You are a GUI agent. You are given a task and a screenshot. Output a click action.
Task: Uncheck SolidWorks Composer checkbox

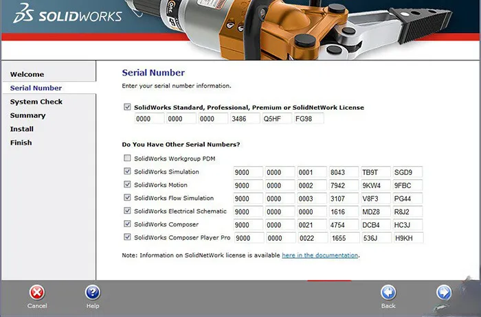click(127, 224)
